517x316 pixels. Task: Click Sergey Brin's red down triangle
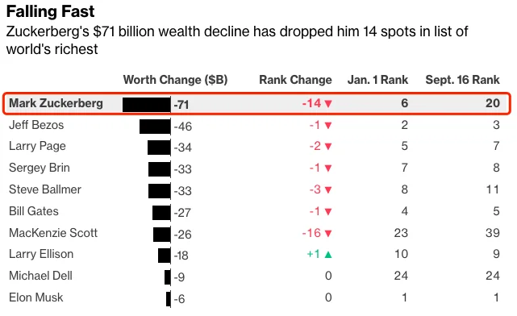click(x=328, y=168)
